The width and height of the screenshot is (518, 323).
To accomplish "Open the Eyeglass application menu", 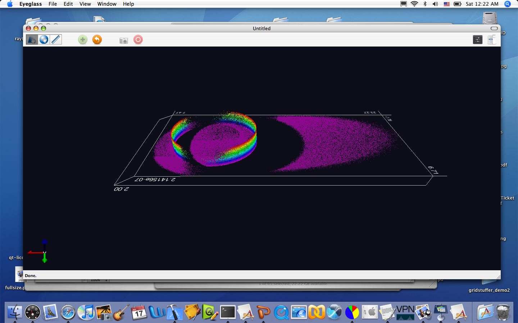I will pyautogui.click(x=31, y=4).
